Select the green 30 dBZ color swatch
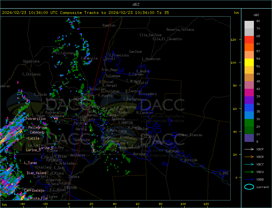The width and height of the screenshot is (272, 208). [x=249, y=123]
